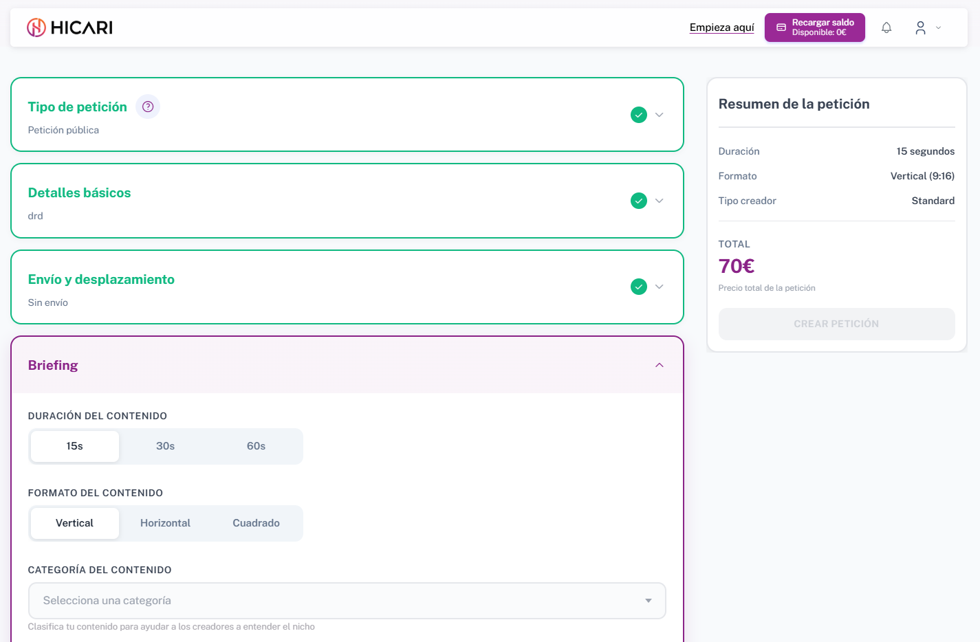Select the 60s duration option
980x642 pixels.
pyautogui.click(x=256, y=446)
